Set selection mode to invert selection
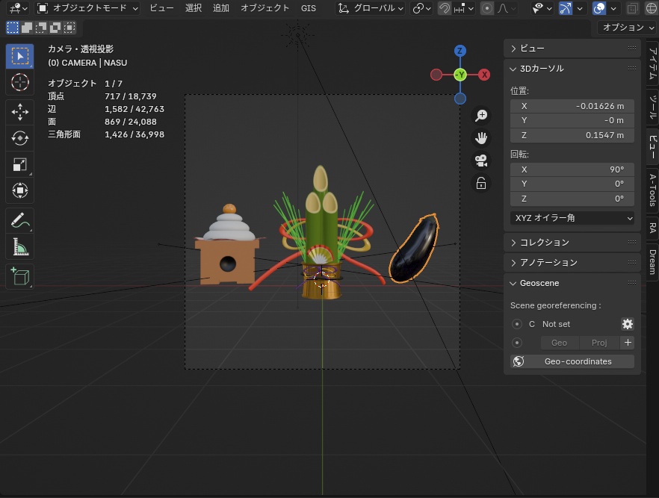659x498 pixels. pos(55,28)
